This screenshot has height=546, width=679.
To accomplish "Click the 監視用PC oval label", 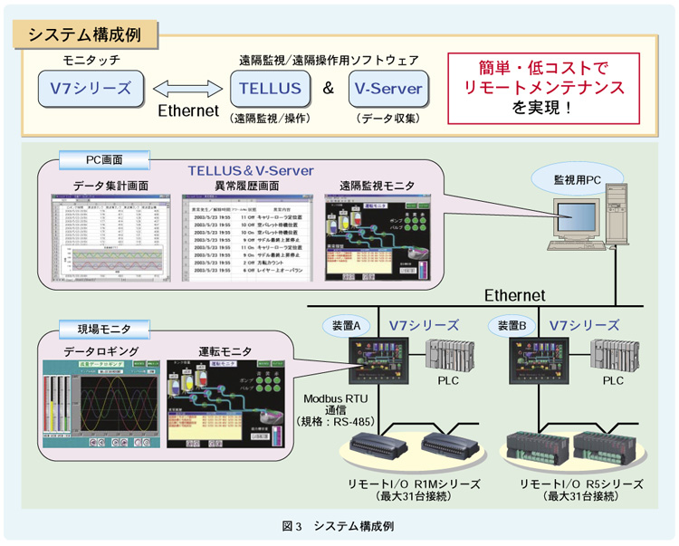I will tap(578, 179).
